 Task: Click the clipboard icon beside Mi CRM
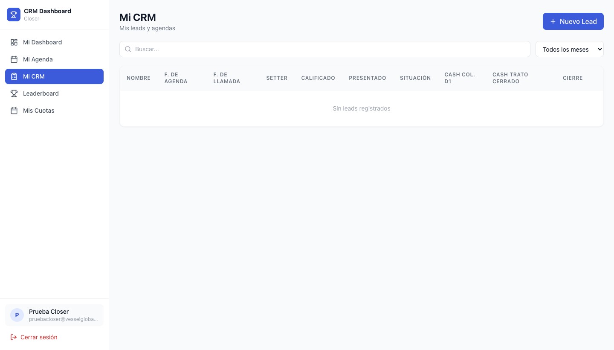[x=14, y=76]
